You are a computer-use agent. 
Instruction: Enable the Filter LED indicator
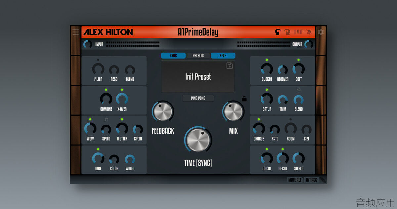[98, 60]
